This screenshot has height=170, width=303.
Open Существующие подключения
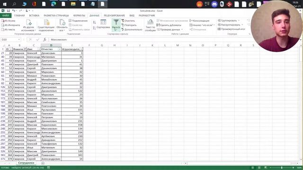pyautogui.click(x=46, y=25)
